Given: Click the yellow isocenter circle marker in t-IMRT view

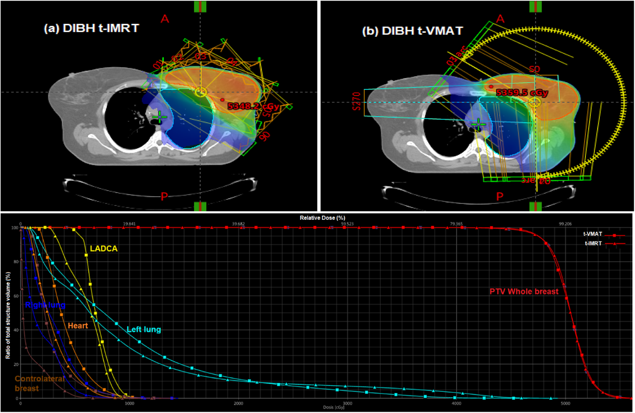Looking at the screenshot, I should point(200,93).
